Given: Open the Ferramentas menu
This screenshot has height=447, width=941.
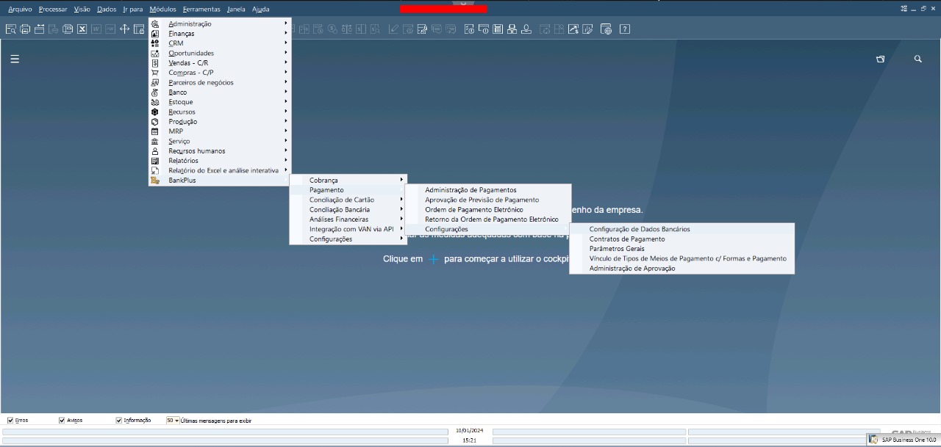Looking at the screenshot, I should 201,10.
